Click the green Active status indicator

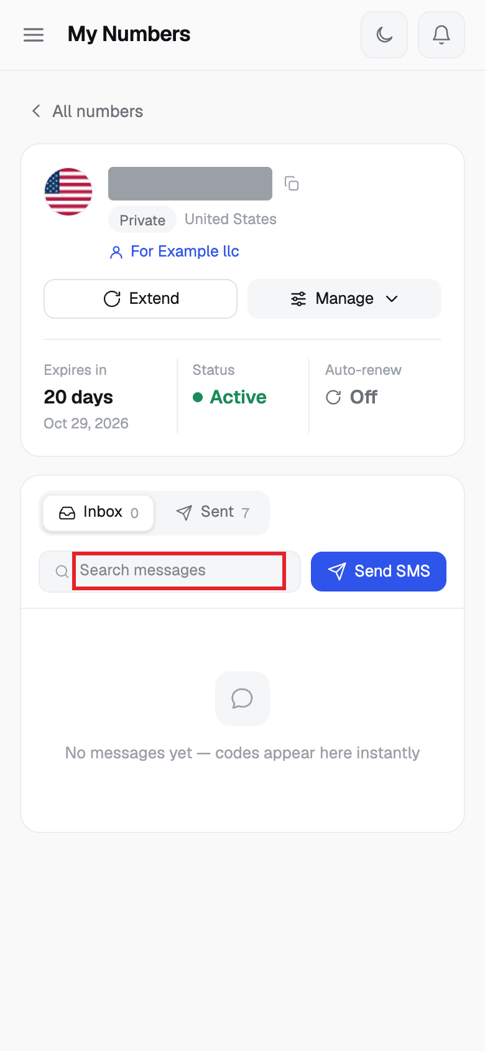229,397
